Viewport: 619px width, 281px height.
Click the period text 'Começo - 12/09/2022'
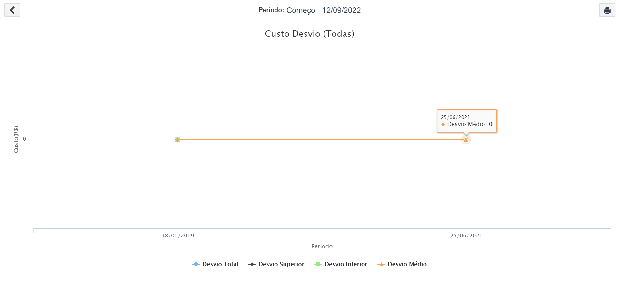(x=323, y=10)
